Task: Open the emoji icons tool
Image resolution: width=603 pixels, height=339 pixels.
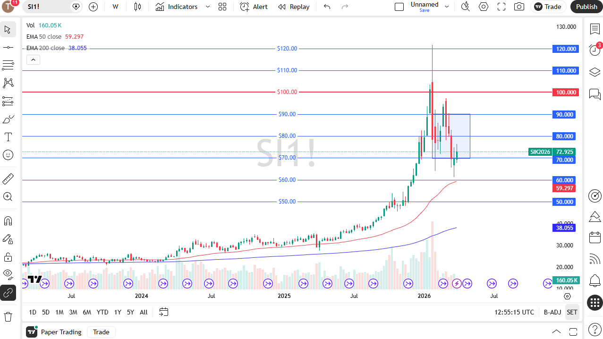Action: [8, 155]
